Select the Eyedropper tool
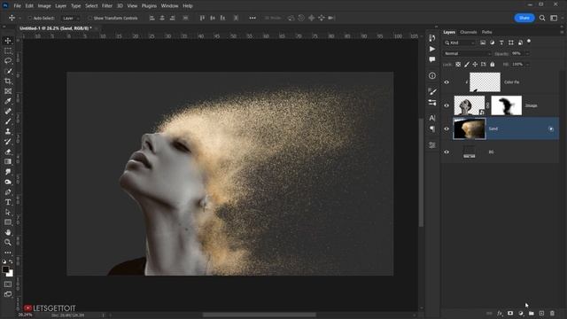This screenshot has height=319, width=567. [x=8, y=101]
